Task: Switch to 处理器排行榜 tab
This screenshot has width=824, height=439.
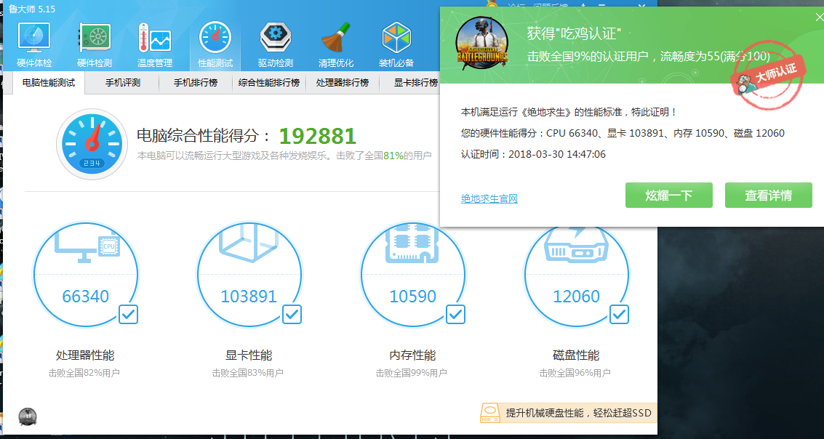Action: point(343,82)
